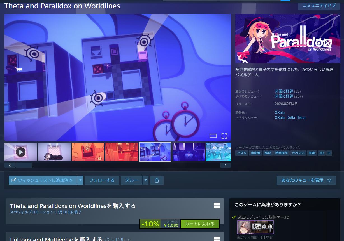
Task: Add game to cart with カートに入れる
Action: (x=200, y=224)
